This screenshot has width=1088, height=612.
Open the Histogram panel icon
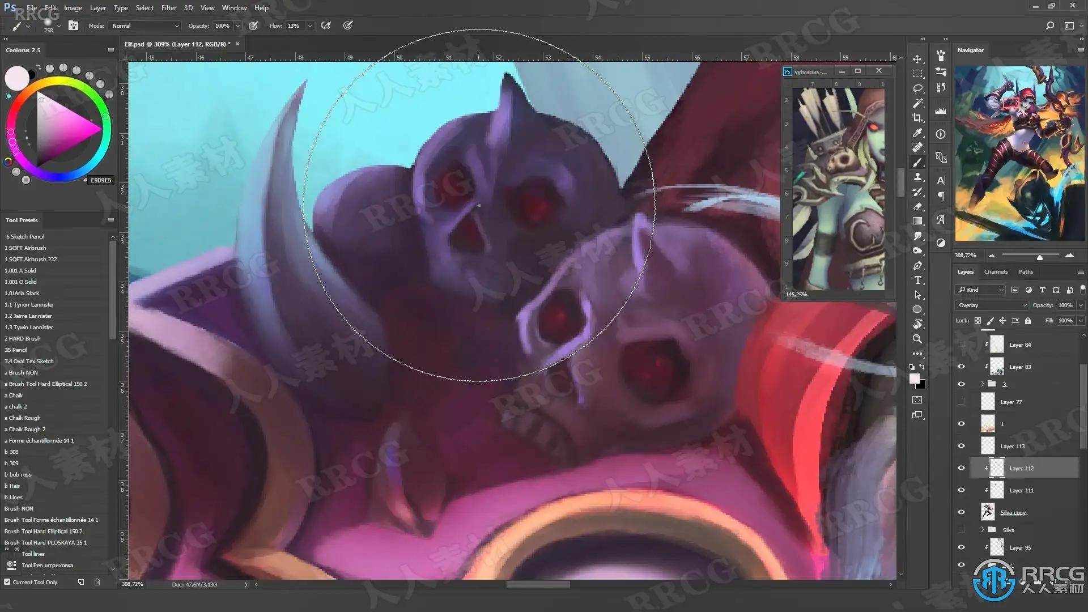point(941,111)
